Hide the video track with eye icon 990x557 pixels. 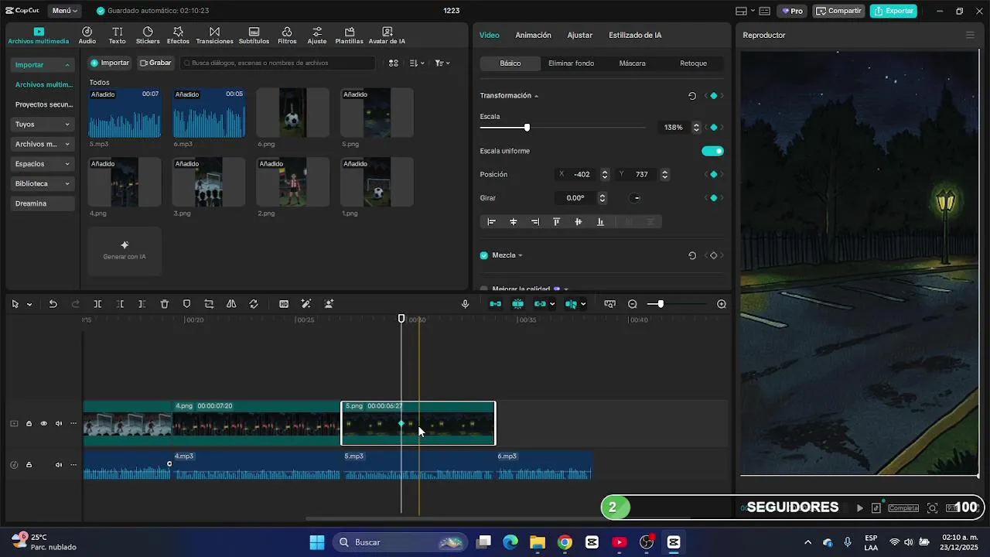[43, 423]
